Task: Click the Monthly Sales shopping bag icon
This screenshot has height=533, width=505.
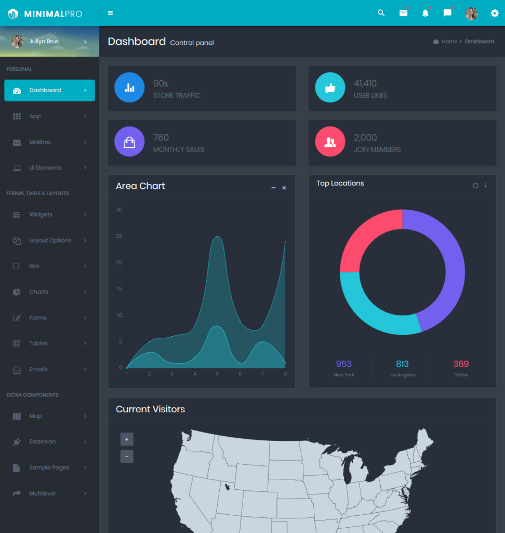Action: 129,142
